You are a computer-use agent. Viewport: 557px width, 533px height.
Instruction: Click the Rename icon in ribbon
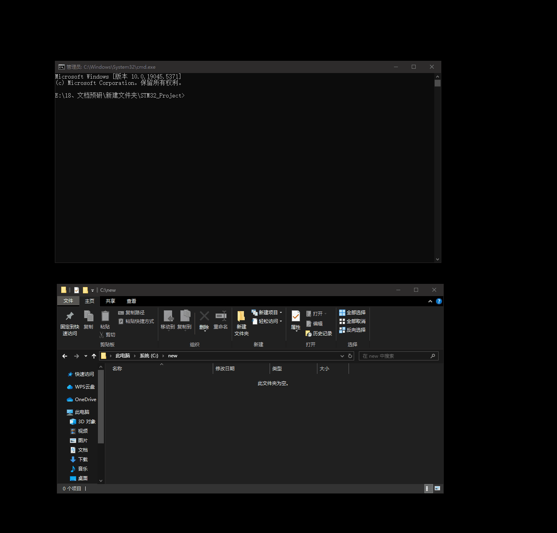221,316
